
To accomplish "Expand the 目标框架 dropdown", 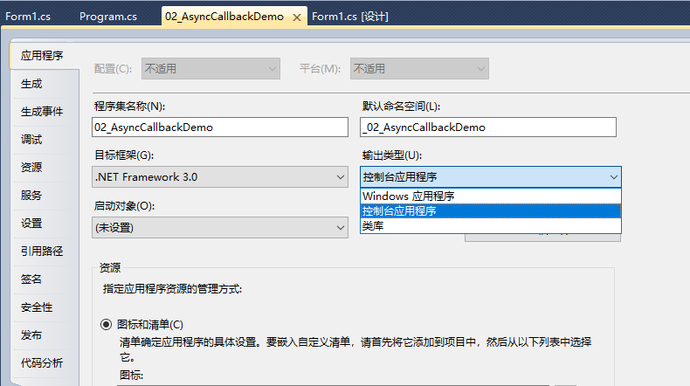I will [x=221, y=176].
